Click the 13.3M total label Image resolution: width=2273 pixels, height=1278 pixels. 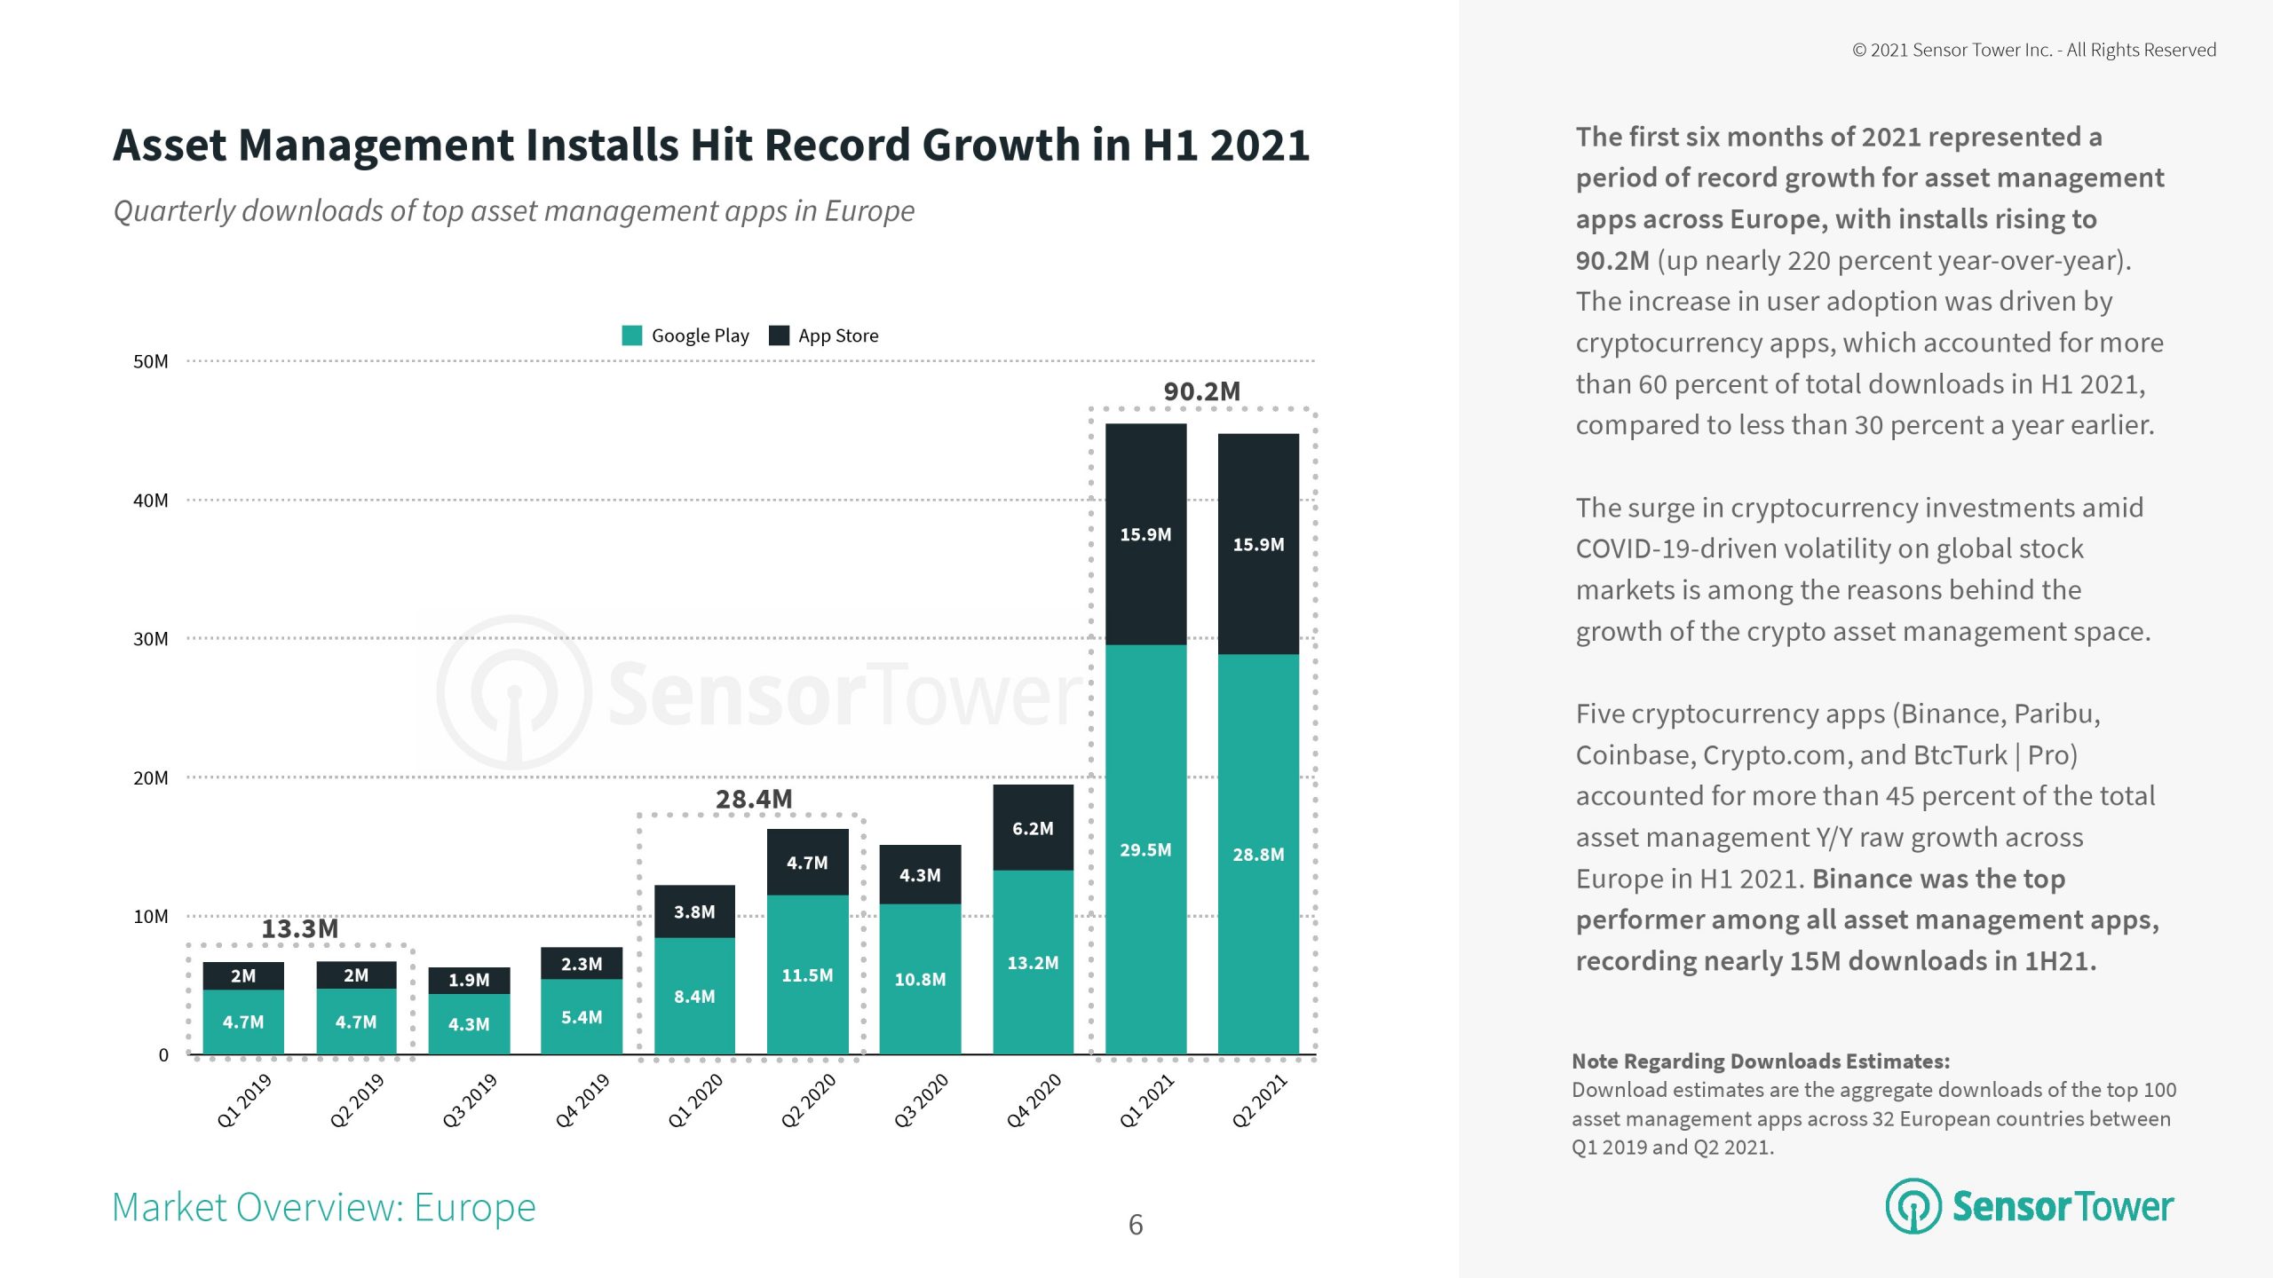(299, 929)
